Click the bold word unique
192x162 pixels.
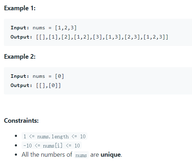[111, 155]
